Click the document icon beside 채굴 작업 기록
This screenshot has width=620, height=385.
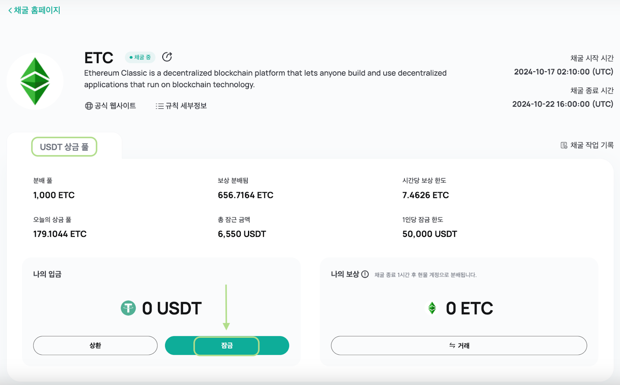(x=564, y=145)
